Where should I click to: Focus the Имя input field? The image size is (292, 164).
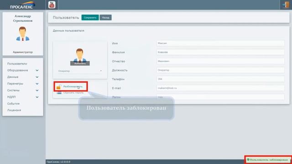pos(220,43)
